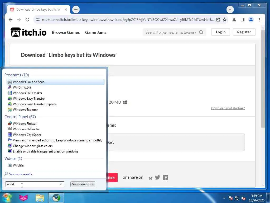The image size is (270, 203).
Task: Select Change window glass colors
Action: point(55,146)
